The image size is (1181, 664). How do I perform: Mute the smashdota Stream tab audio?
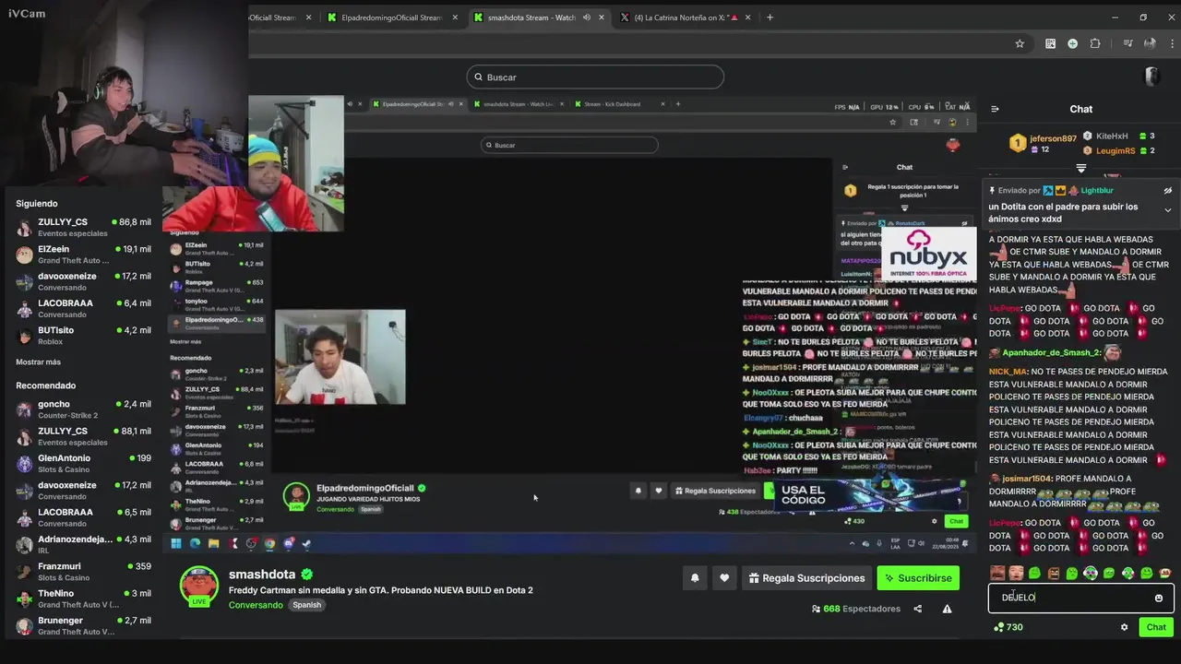click(x=586, y=18)
